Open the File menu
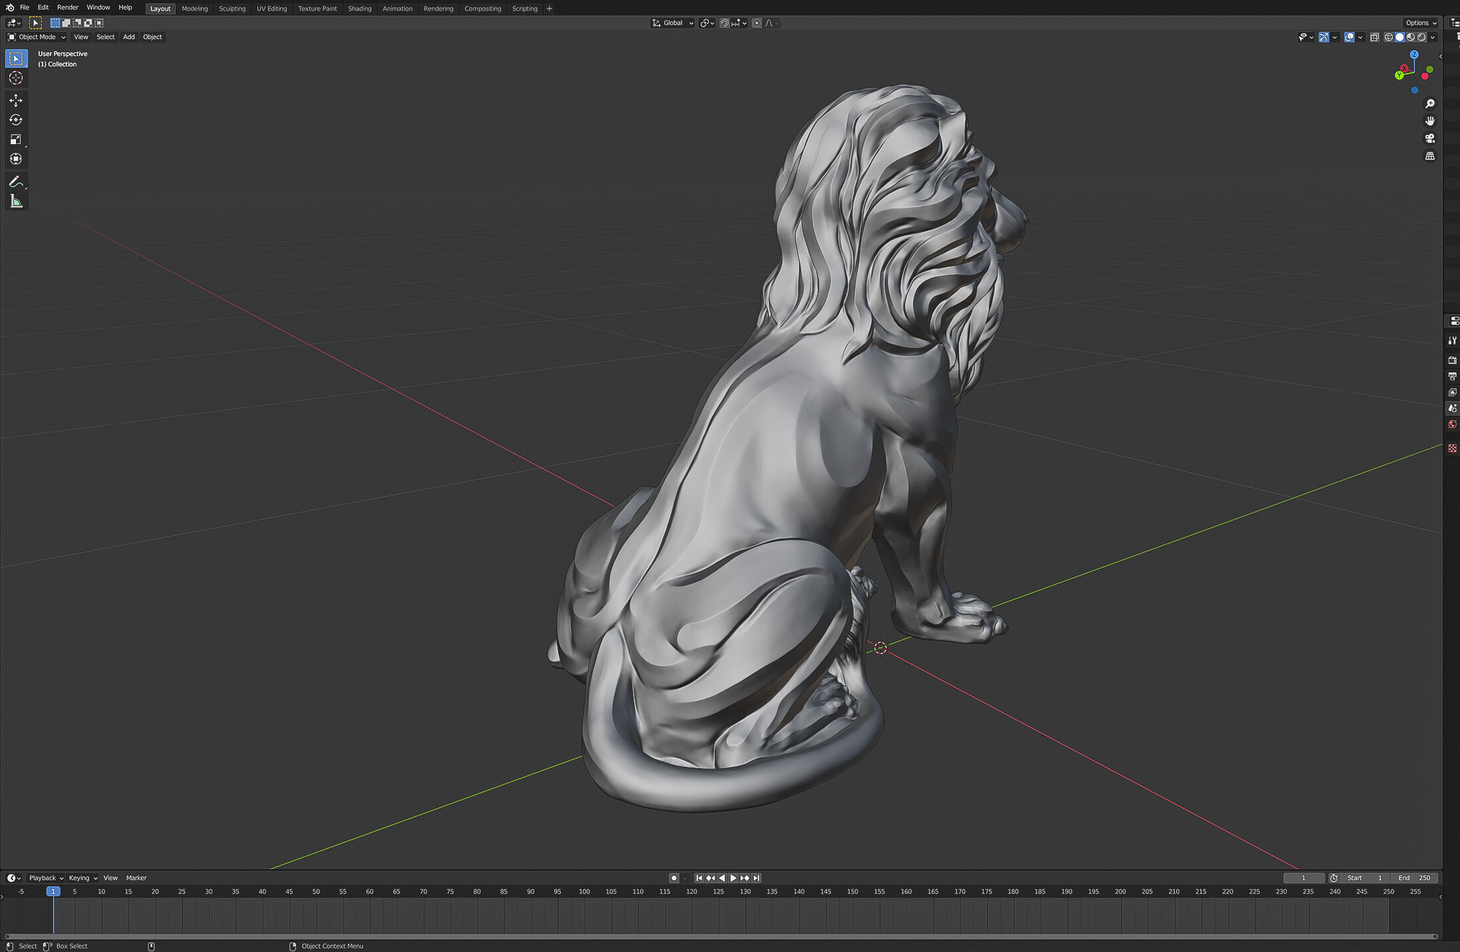 [x=25, y=7]
